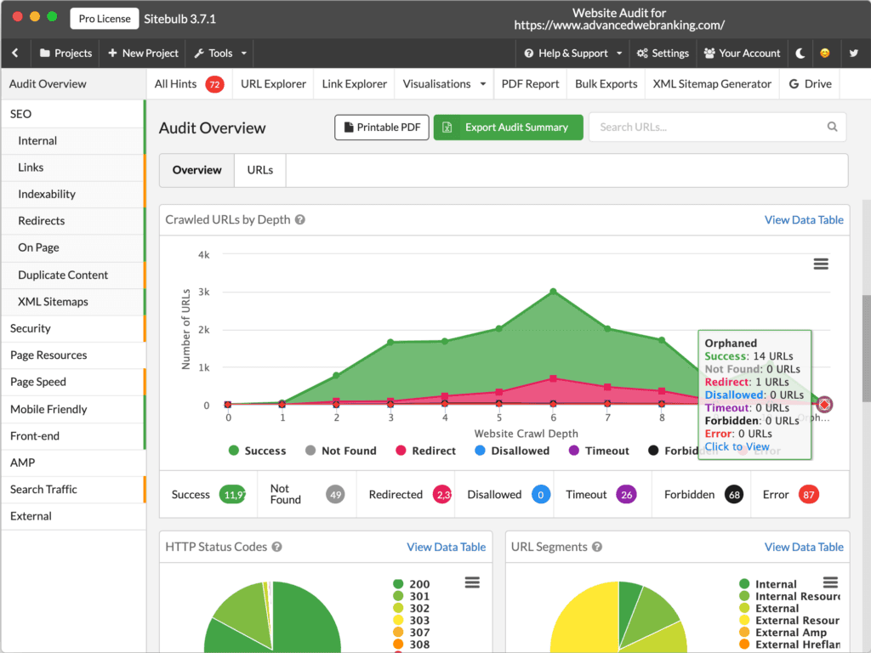Open the crawl depth chart hamburger menu
The image size is (871, 653).
coord(821,264)
